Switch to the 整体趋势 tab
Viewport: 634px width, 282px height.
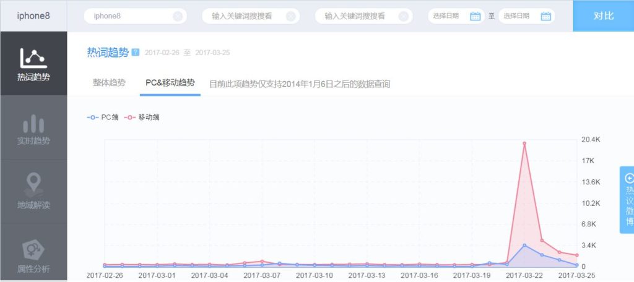[x=109, y=83]
